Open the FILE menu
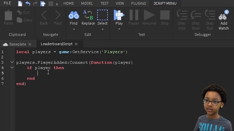 [7, 3]
